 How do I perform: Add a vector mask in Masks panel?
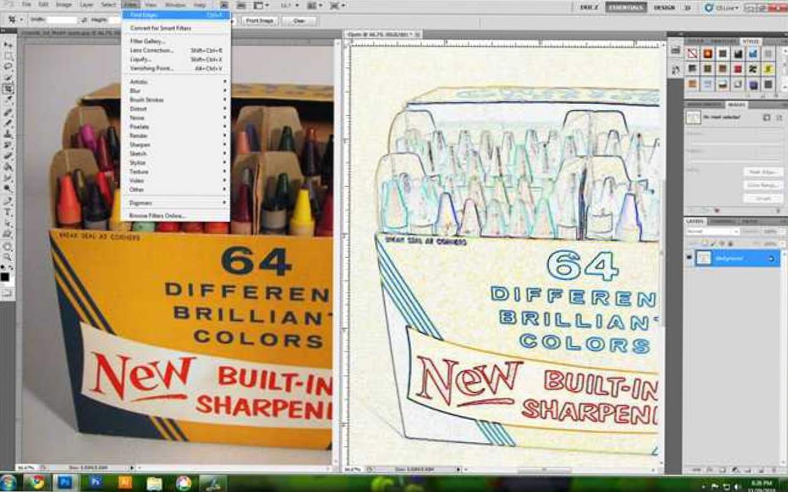(x=779, y=117)
